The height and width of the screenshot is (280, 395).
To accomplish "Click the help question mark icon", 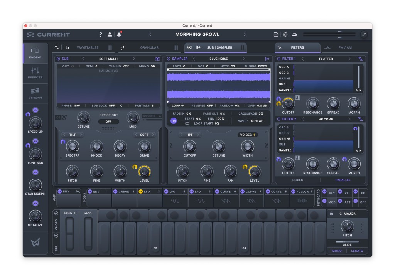I will click(101, 34).
